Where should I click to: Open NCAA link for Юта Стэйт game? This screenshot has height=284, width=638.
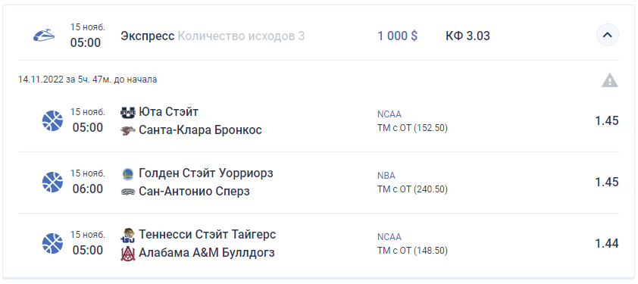click(389, 114)
